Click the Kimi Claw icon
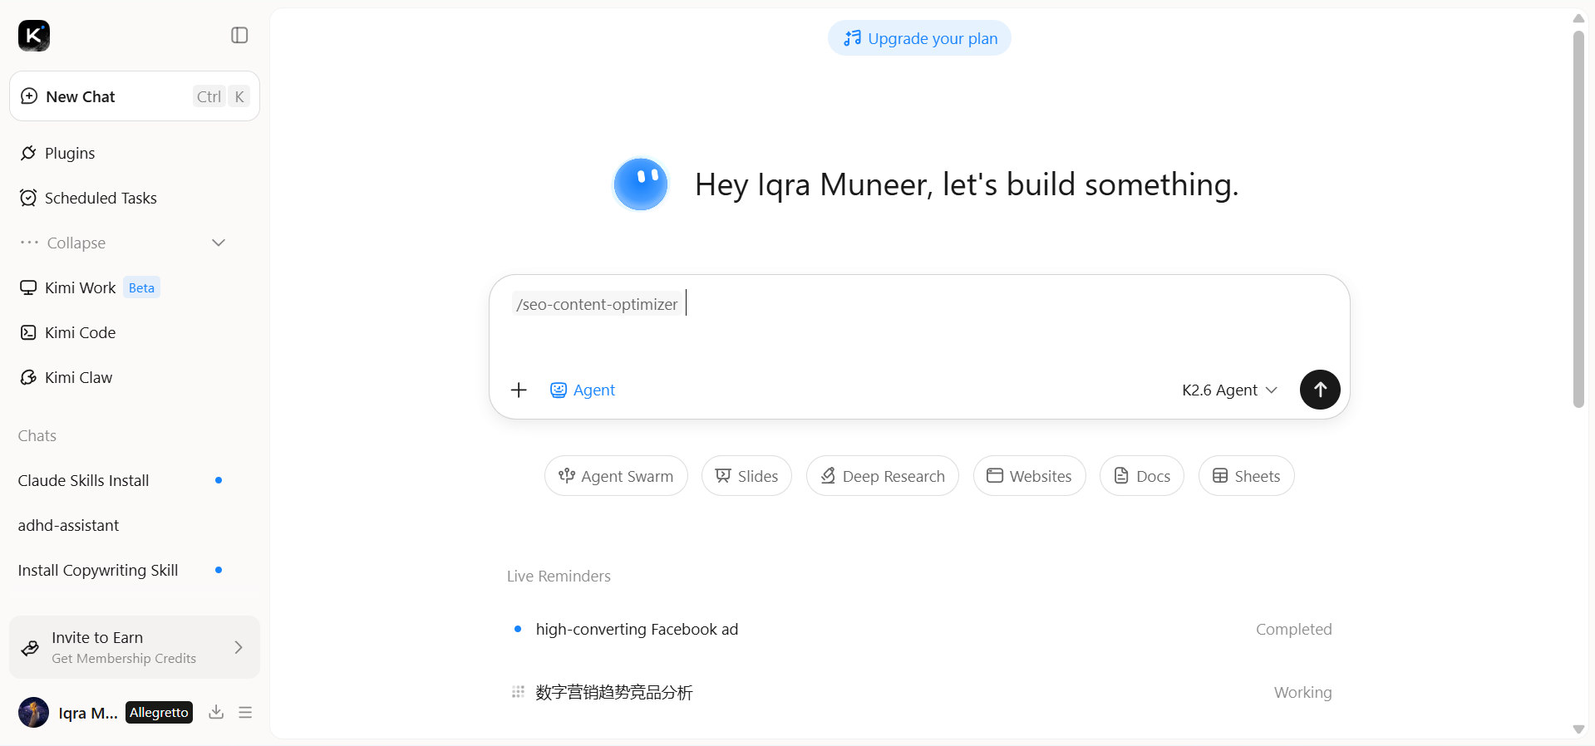This screenshot has height=746, width=1595. point(28,377)
